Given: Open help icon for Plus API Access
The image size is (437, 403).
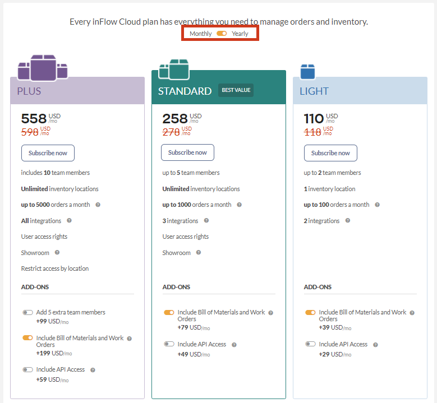Looking at the screenshot, I should (93, 370).
